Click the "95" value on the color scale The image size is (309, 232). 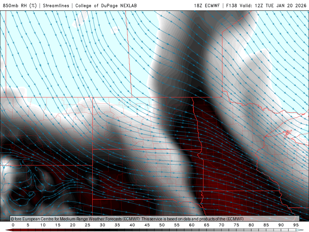296,225
